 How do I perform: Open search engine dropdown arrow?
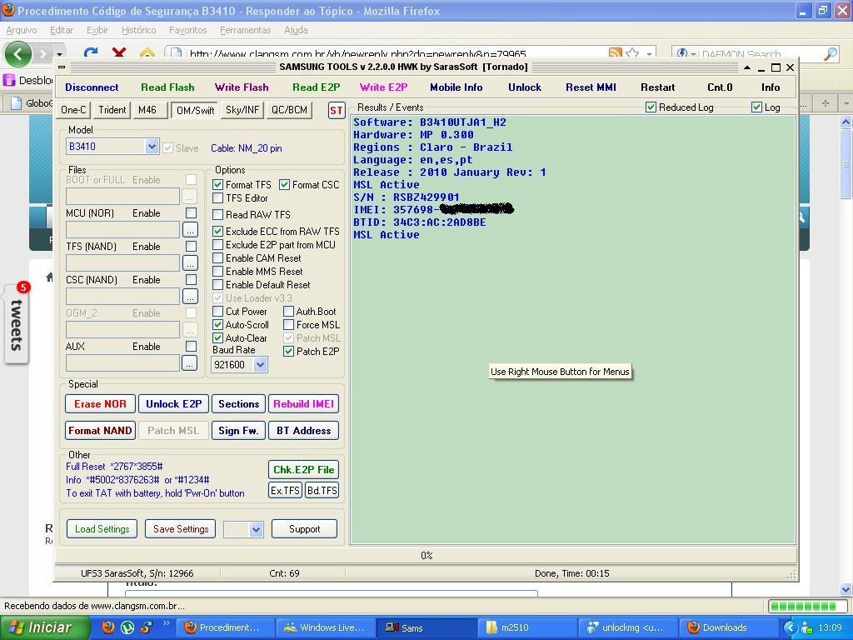[x=694, y=54]
